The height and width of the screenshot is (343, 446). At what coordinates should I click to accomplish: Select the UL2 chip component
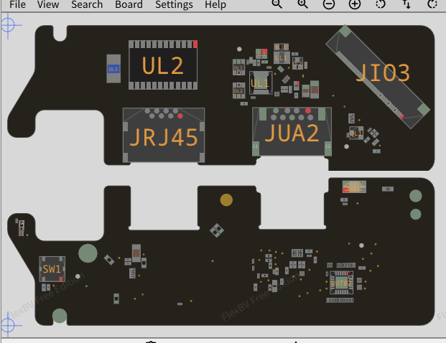point(163,65)
